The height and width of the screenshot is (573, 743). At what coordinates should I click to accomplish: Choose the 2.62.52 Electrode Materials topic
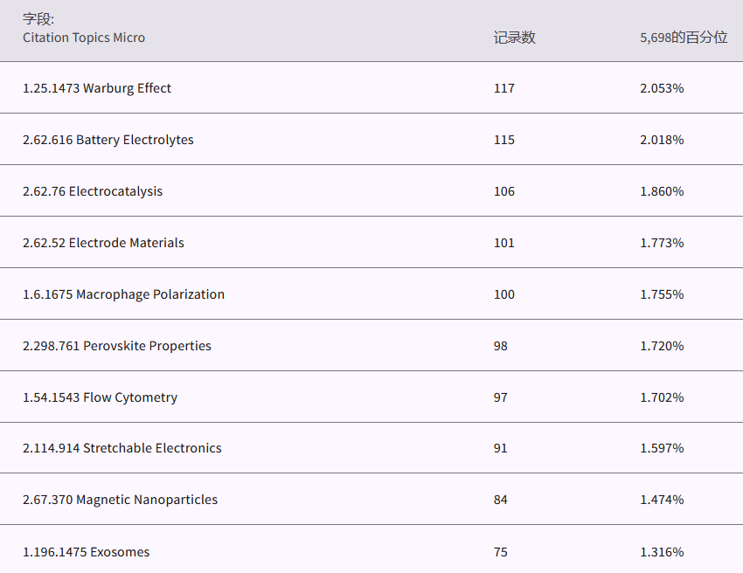(103, 243)
